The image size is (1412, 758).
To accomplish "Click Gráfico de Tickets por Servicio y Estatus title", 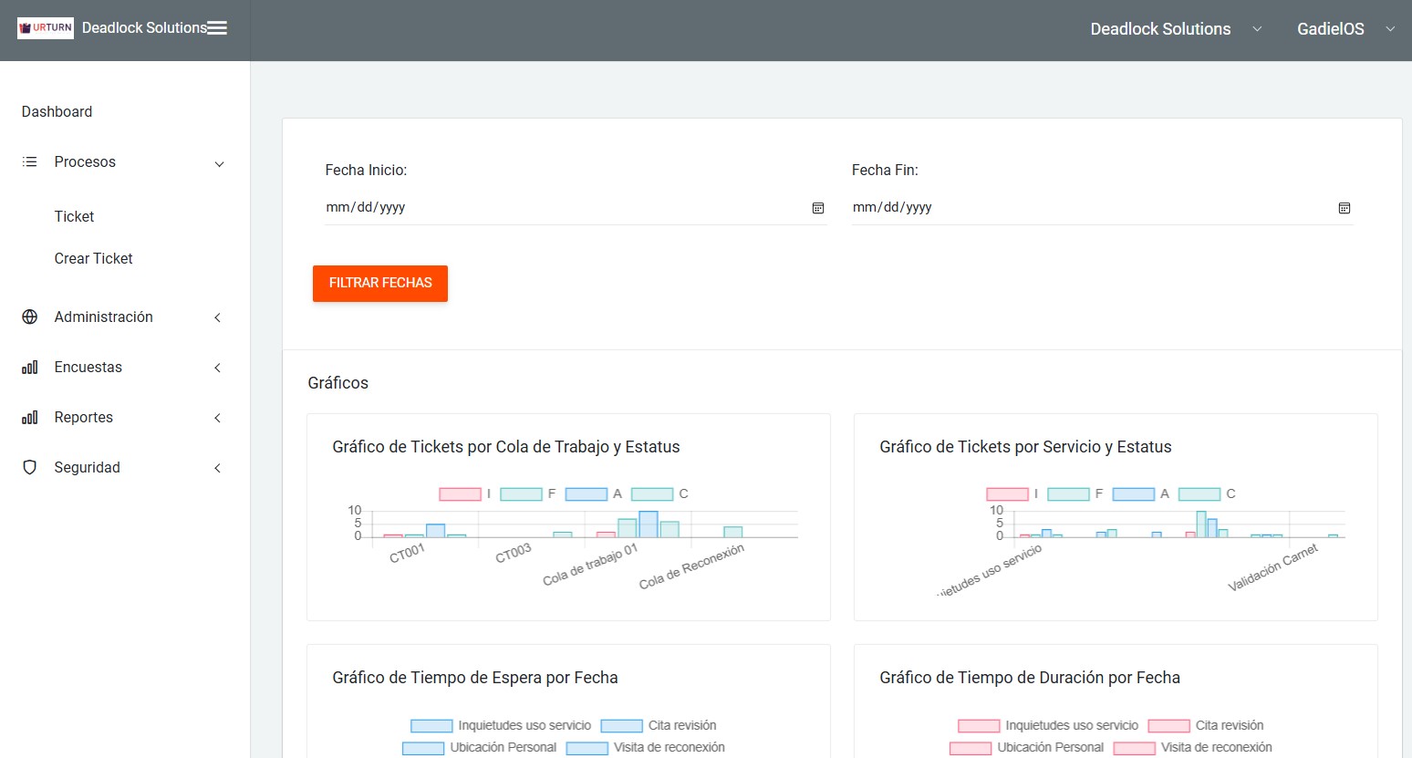I will [x=1025, y=447].
